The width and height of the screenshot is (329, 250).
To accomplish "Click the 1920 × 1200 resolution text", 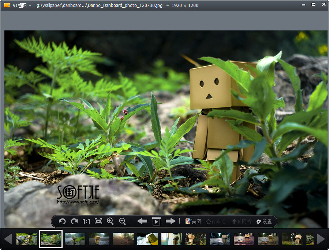I will coord(185,5).
